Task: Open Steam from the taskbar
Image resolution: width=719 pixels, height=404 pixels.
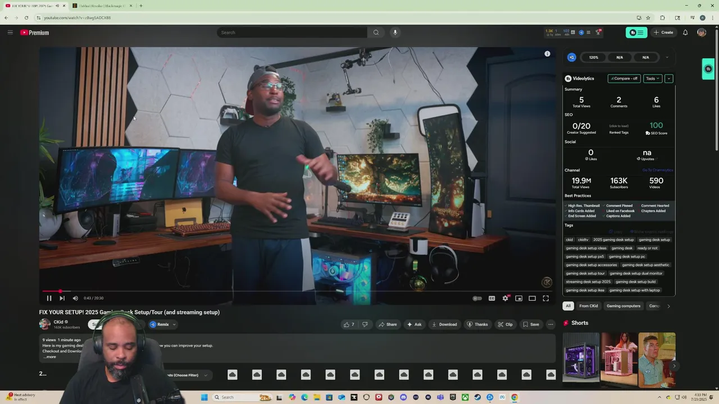Action: 477,397
